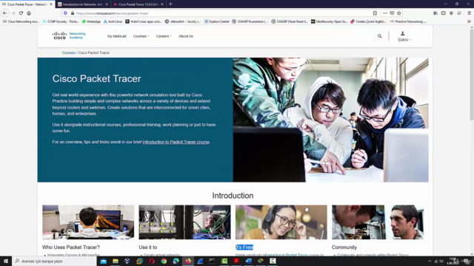Open My NetAcad menu item
This screenshot has height=266, width=474.
tap(117, 36)
